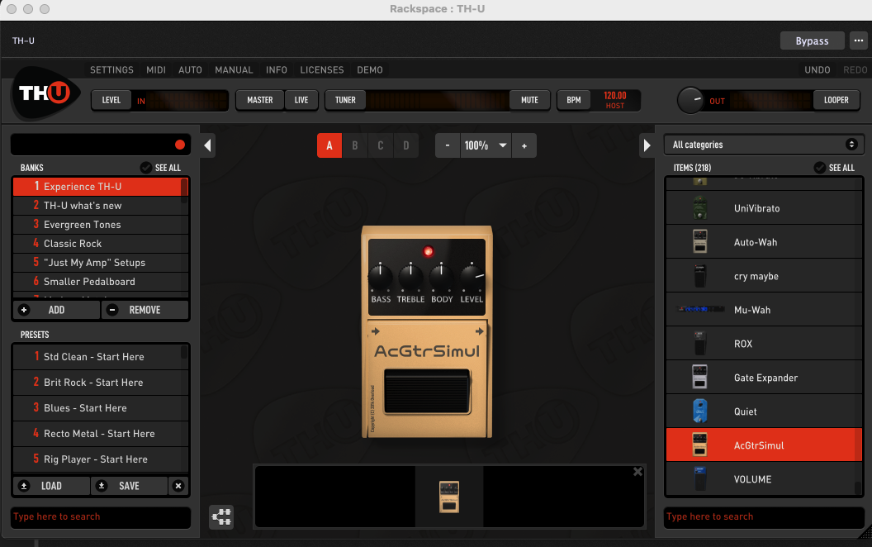Screen dimensions: 872x547
Task: Select preset Blues - Start Here
Action: click(101, 408)
